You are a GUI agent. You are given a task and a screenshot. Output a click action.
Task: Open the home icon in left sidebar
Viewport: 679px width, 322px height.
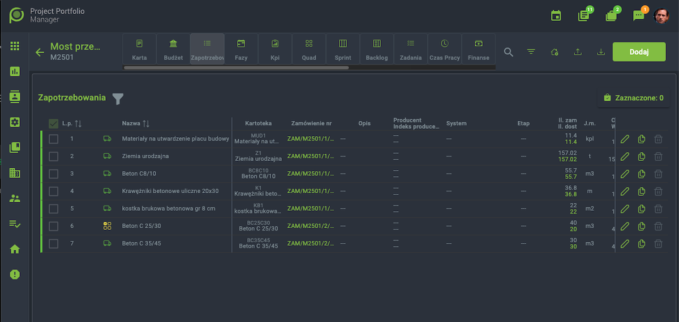tap(15, 249)
